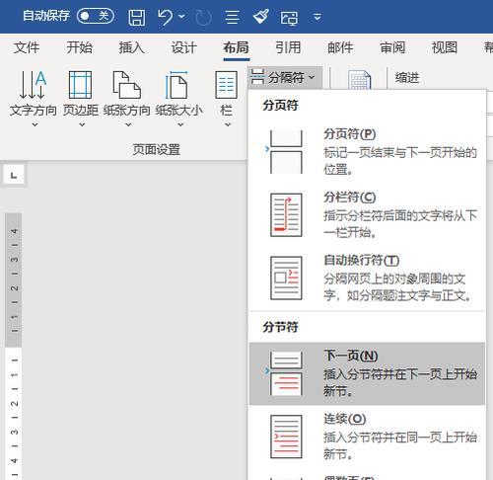This screenshot has height=480, width=493.
Task: Choose 连续(O) continuous section break
Action: coord(367,437)
